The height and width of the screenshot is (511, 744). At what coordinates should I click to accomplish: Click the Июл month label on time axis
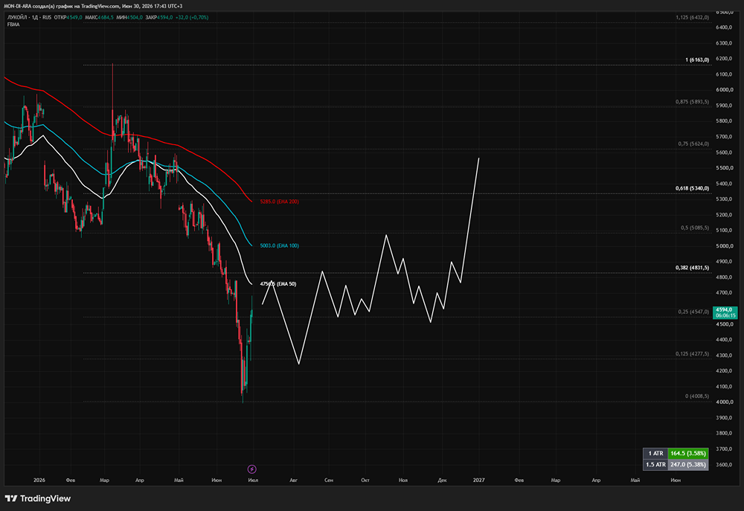[x=253, y=481]
